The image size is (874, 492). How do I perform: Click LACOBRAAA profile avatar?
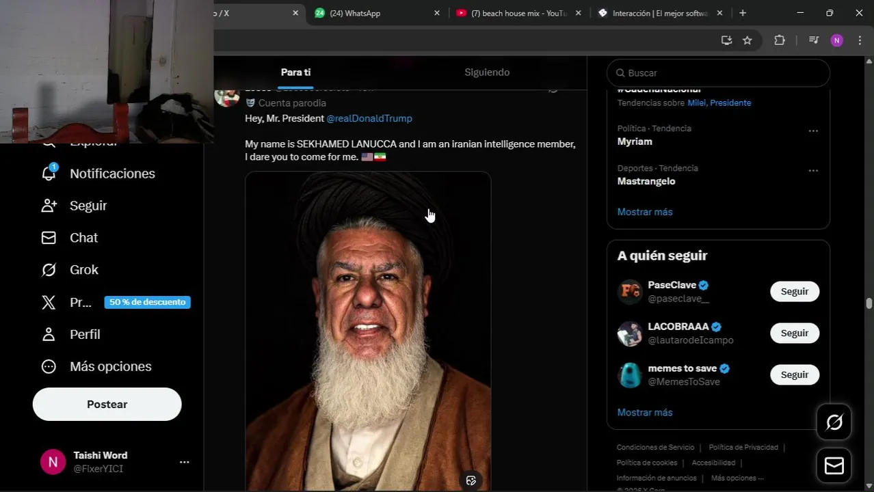coord(630,333)
